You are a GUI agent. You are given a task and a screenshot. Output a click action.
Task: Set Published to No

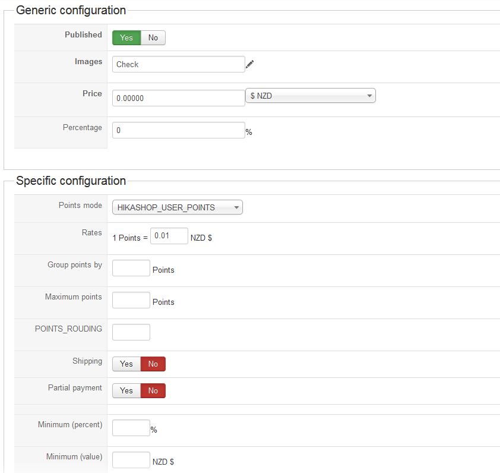pyautogui.click(x=153, y=38)
